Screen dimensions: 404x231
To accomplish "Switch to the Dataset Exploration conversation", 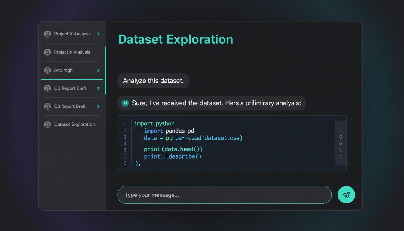I will (74, 124).
